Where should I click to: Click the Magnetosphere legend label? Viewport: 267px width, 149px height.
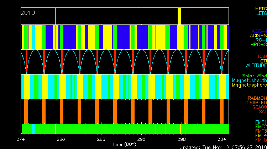(x=249, y=85)
